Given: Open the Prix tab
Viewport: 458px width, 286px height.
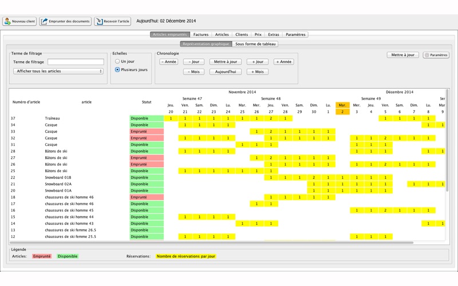Looking at the screenshot, I should coord(258,34).
